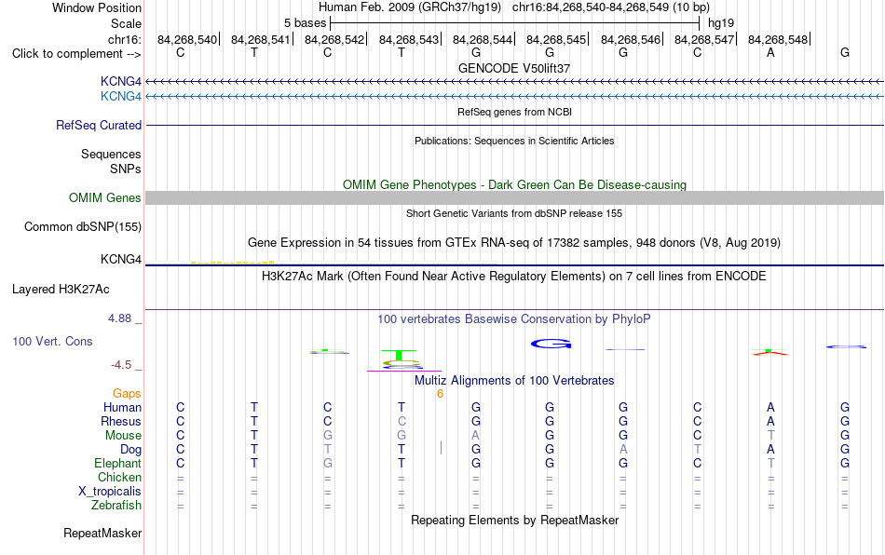This screenshot has height=555, width=885.
Task: Click the KCNG4 GTEx expression label
Action: (121, 260)
